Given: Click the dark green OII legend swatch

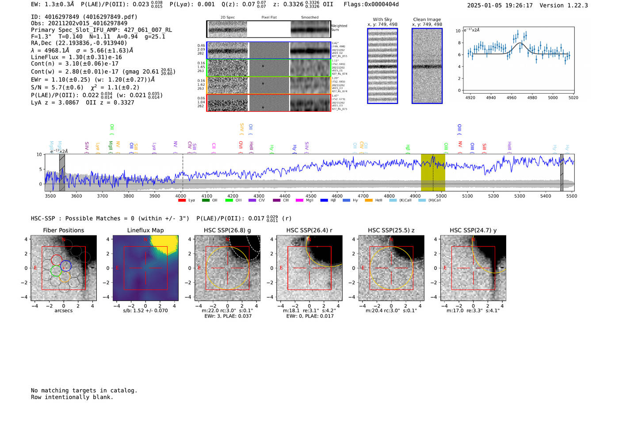Looking at the screenshot, I should (206, 200).
